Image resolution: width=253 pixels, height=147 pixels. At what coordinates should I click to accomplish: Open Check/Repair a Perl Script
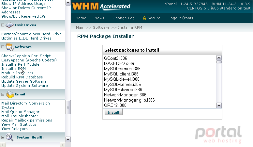click(x=26, y=56)
